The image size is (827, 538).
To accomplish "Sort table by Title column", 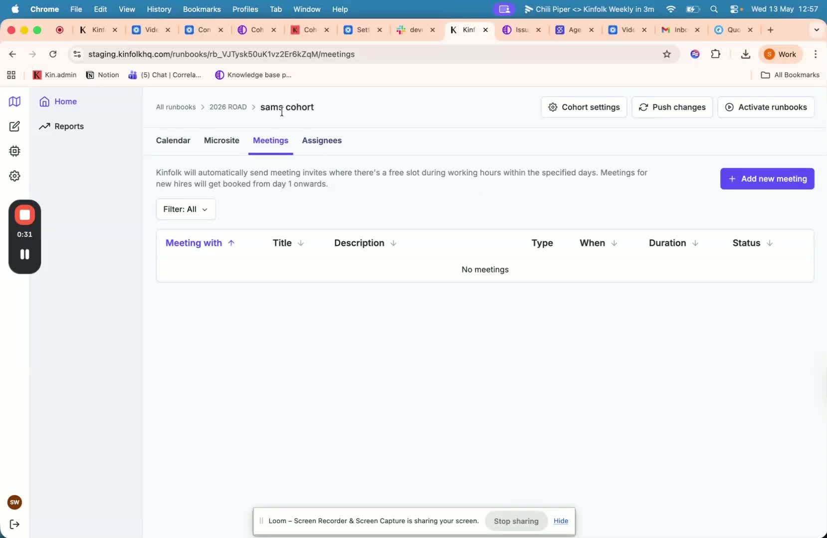I will click(x=288, y=243).
